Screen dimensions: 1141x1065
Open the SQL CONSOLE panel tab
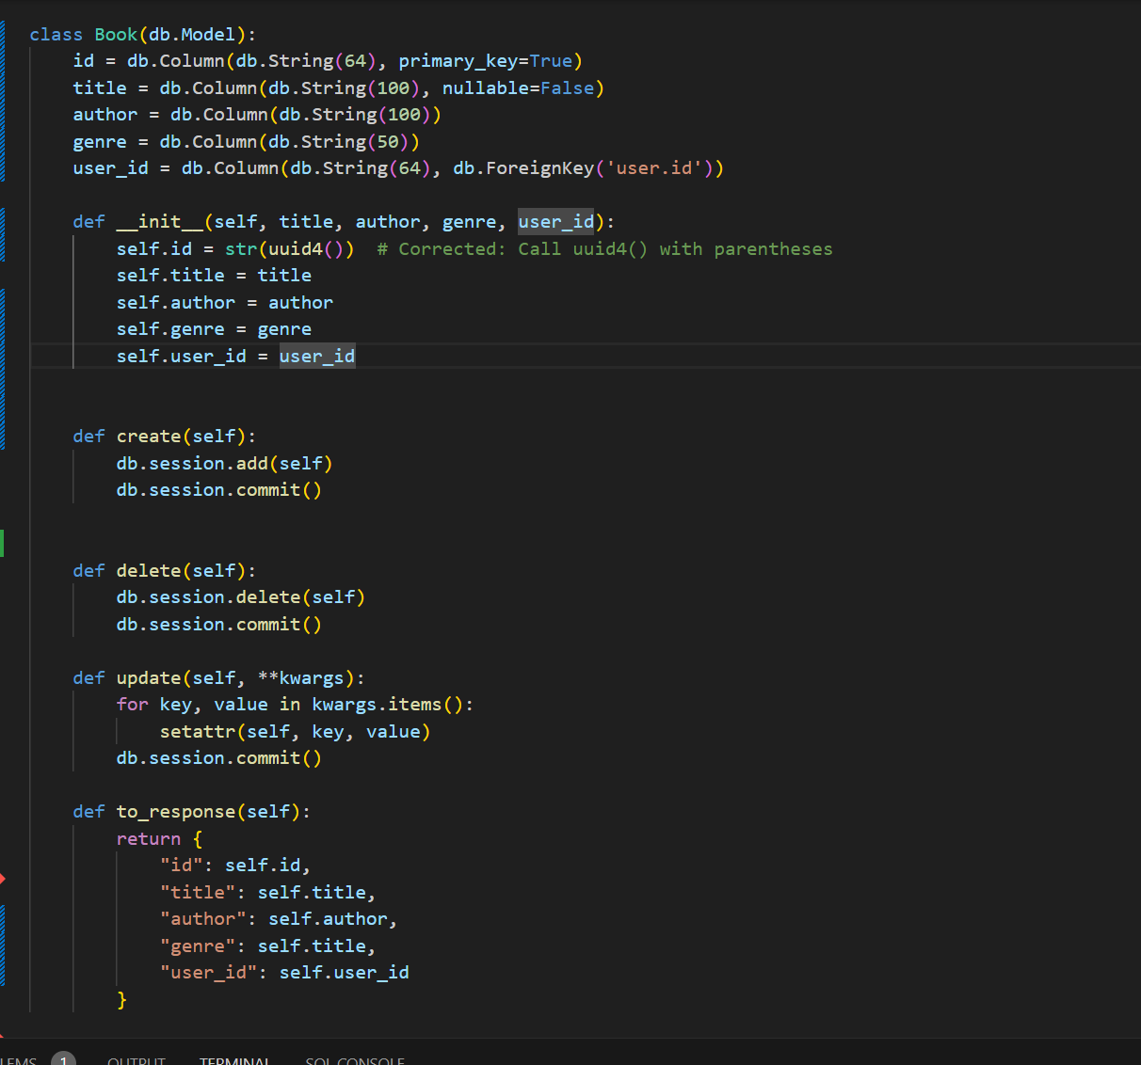click(355, 1060)
